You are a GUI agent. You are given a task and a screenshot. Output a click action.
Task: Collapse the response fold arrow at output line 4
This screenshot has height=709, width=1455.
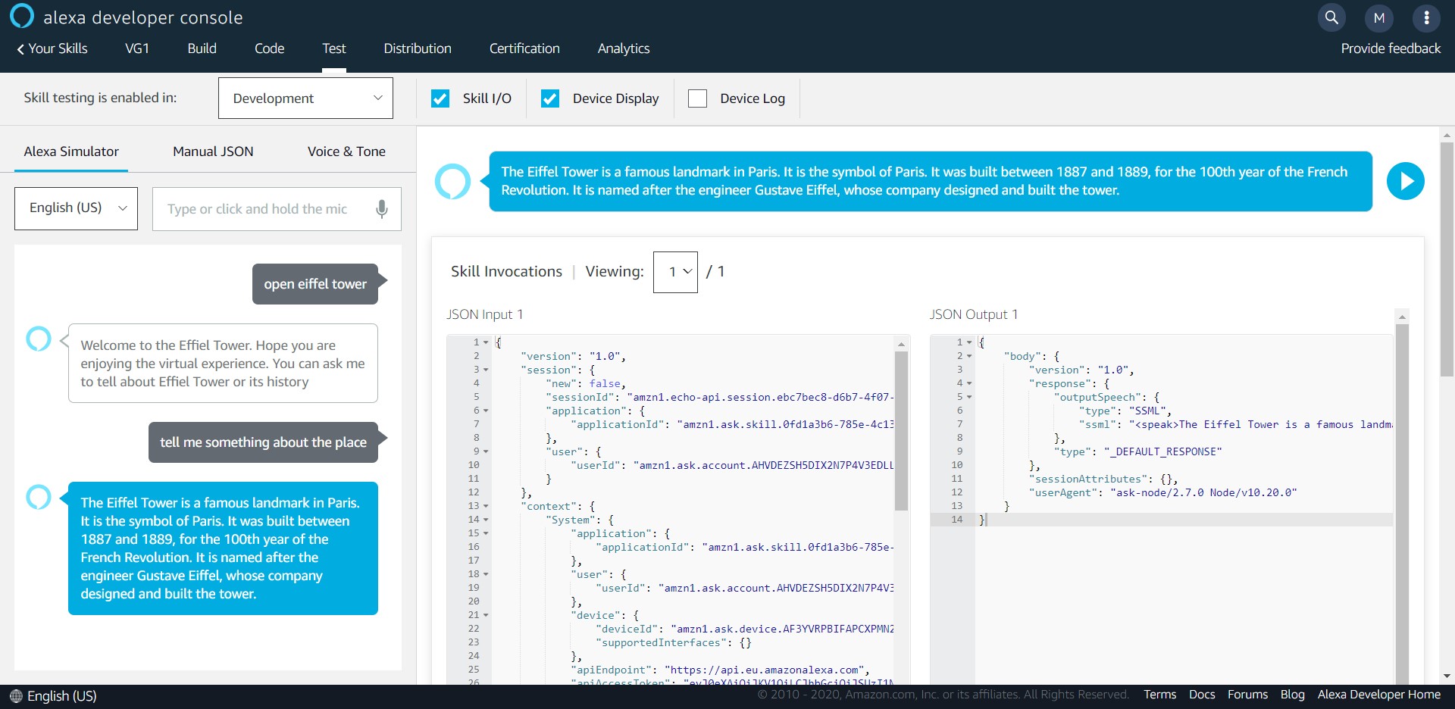[x=969, y=383]
